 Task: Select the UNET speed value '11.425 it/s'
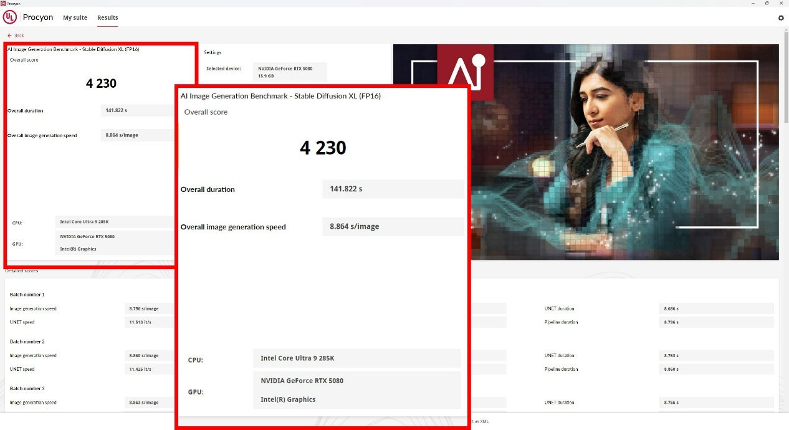click(140, 369)
